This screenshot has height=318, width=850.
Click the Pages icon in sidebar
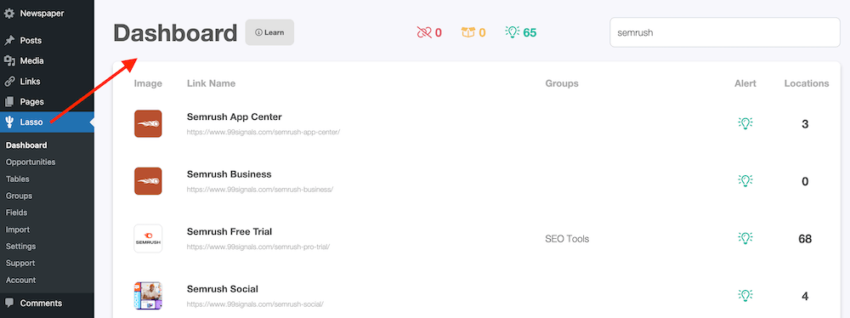[x=9, y=101]
